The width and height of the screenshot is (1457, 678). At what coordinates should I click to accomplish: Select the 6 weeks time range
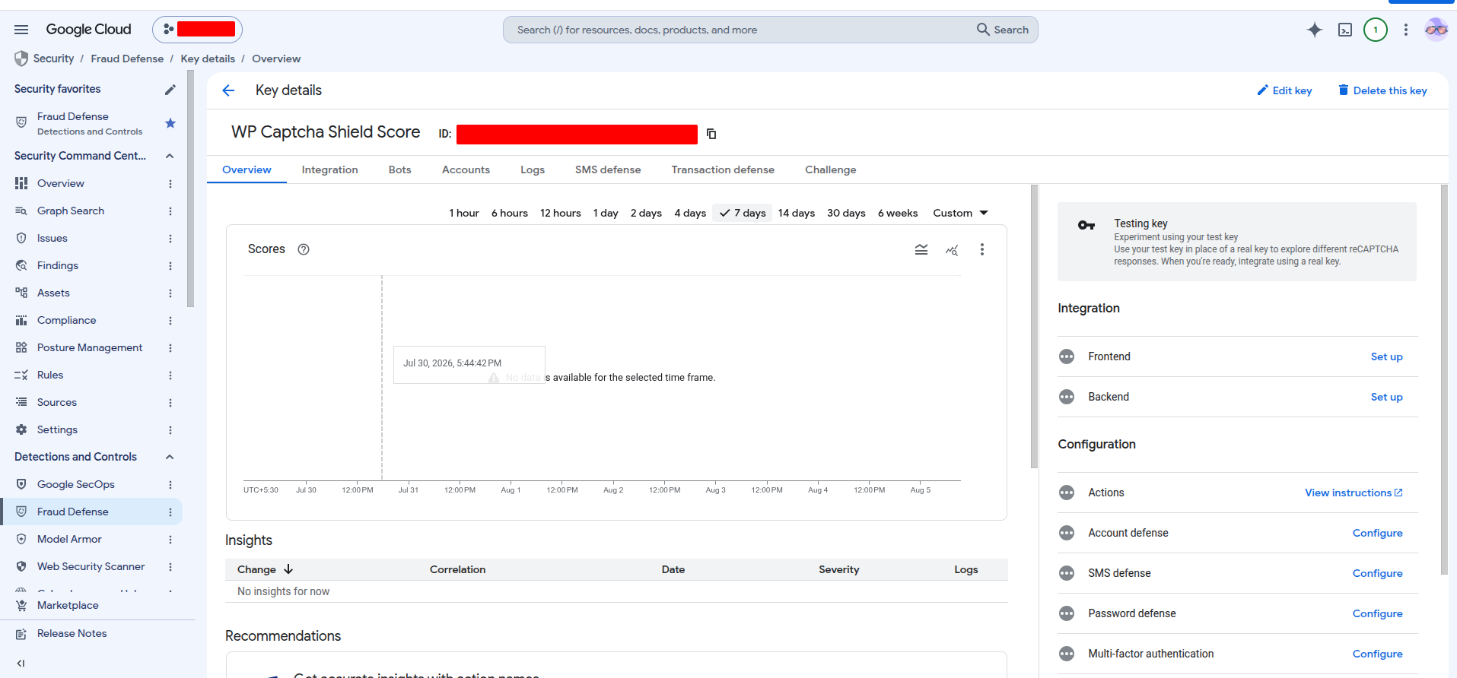pyautogui.click(x=898, y=213)
